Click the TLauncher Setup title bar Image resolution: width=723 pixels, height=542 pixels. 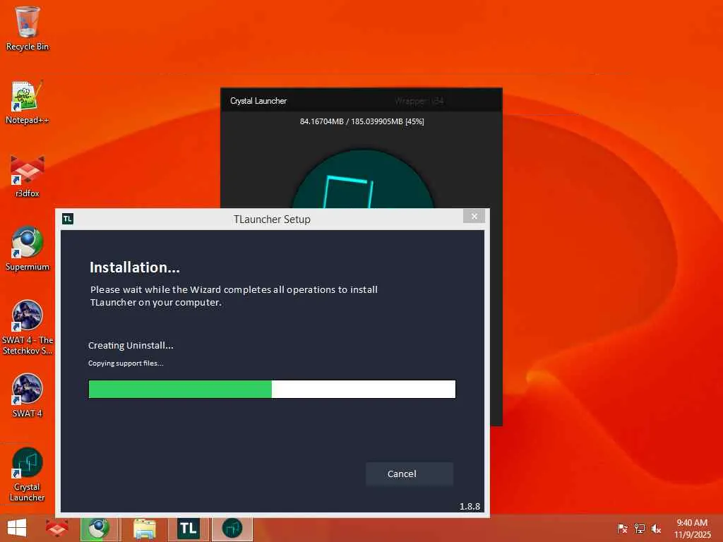tap(272, 219)
